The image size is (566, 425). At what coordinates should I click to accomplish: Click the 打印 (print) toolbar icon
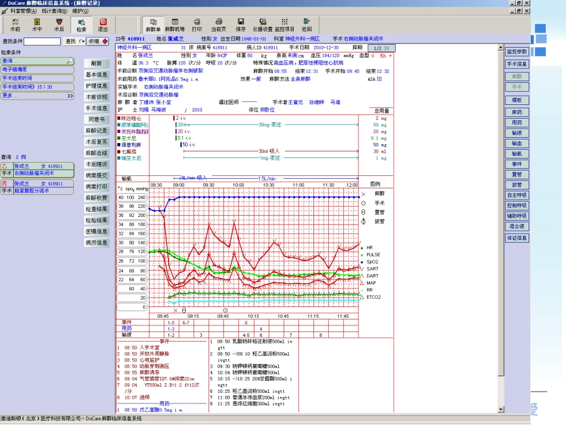pos(197,24)
